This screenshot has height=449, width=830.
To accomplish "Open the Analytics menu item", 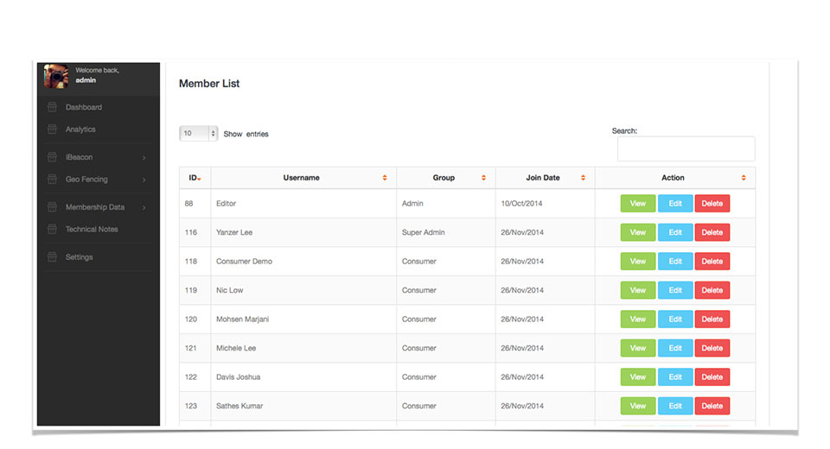I will [x=80, y=129].
